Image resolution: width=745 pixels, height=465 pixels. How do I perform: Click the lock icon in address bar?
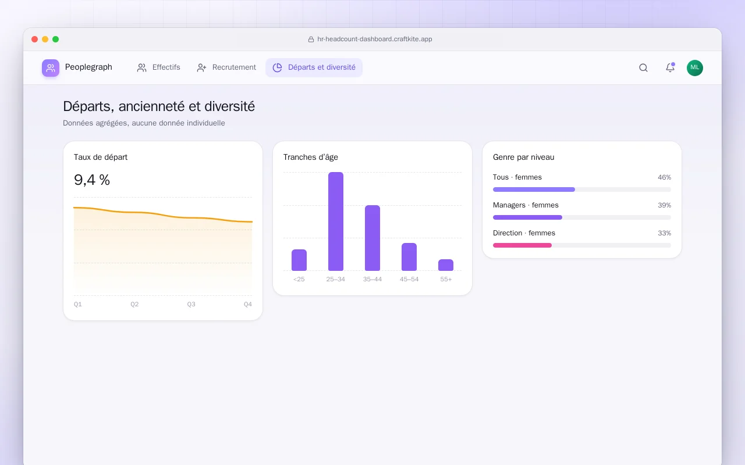click(311, 40)
